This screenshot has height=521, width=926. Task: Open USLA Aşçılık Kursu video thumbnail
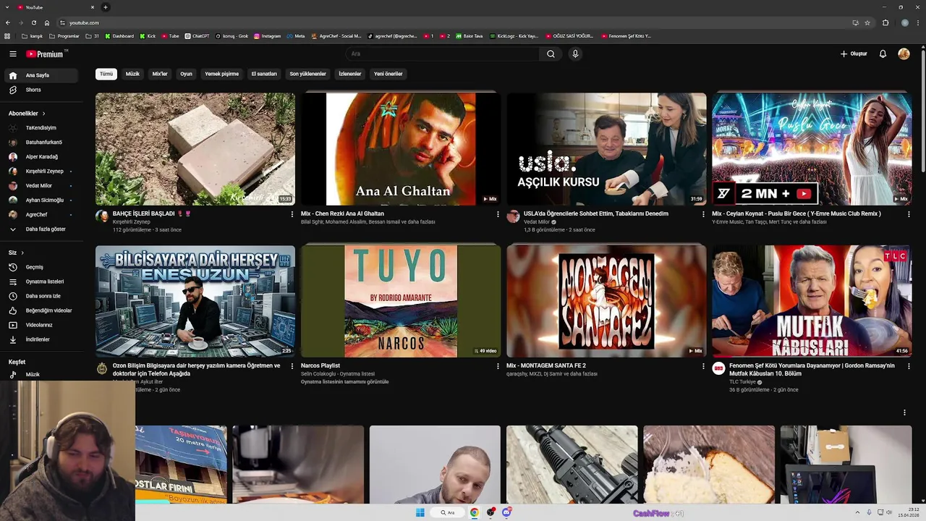pyautogui.click(x=606, y=149)
